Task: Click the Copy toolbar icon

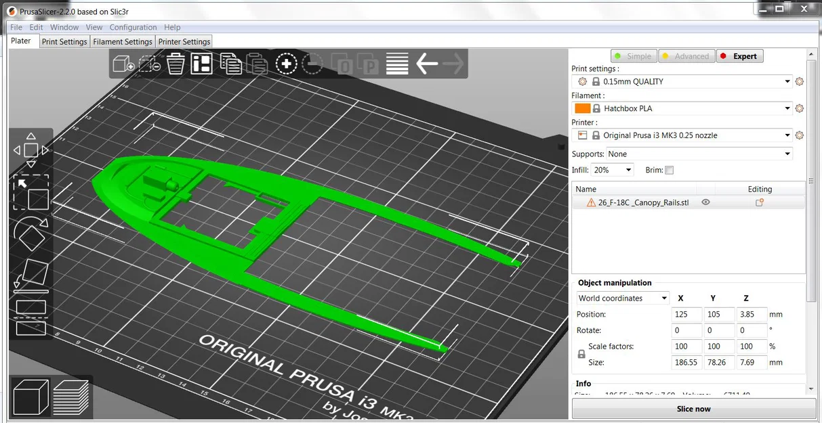Action: click(231, 64)
